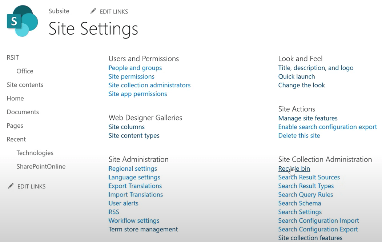Open Site collection administrators page
The image size is (382, 242).
pos(149,85)
